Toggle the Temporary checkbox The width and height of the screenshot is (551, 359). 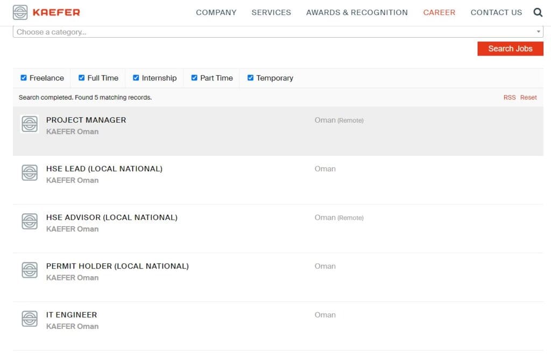click(x=250, y=78)
